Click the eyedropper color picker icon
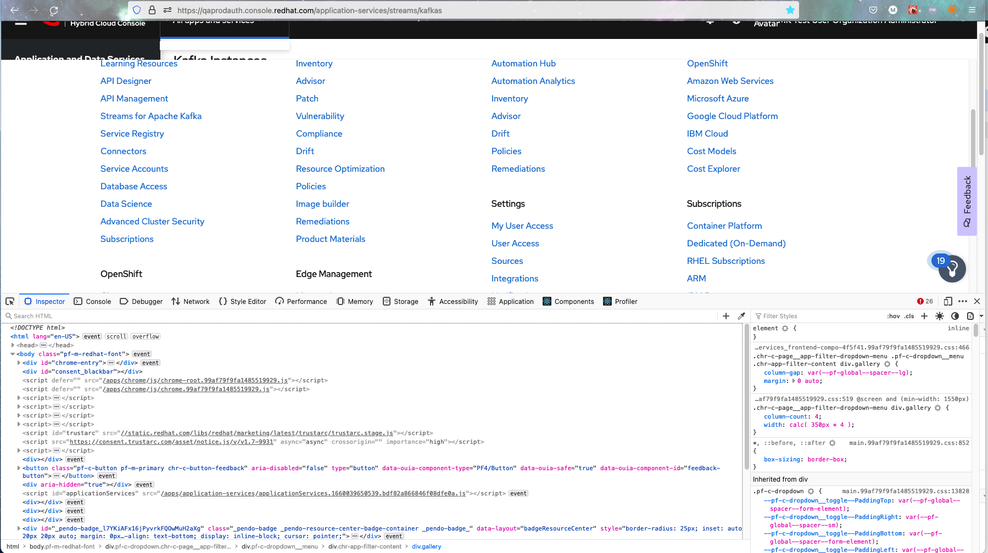Viewport: 988px width, 553px height. pos(741,316)
